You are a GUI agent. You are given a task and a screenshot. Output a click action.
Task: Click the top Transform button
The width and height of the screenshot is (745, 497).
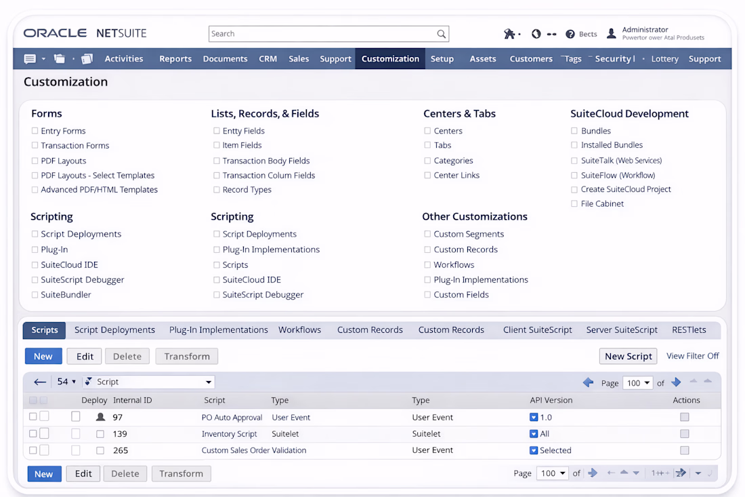187,356
